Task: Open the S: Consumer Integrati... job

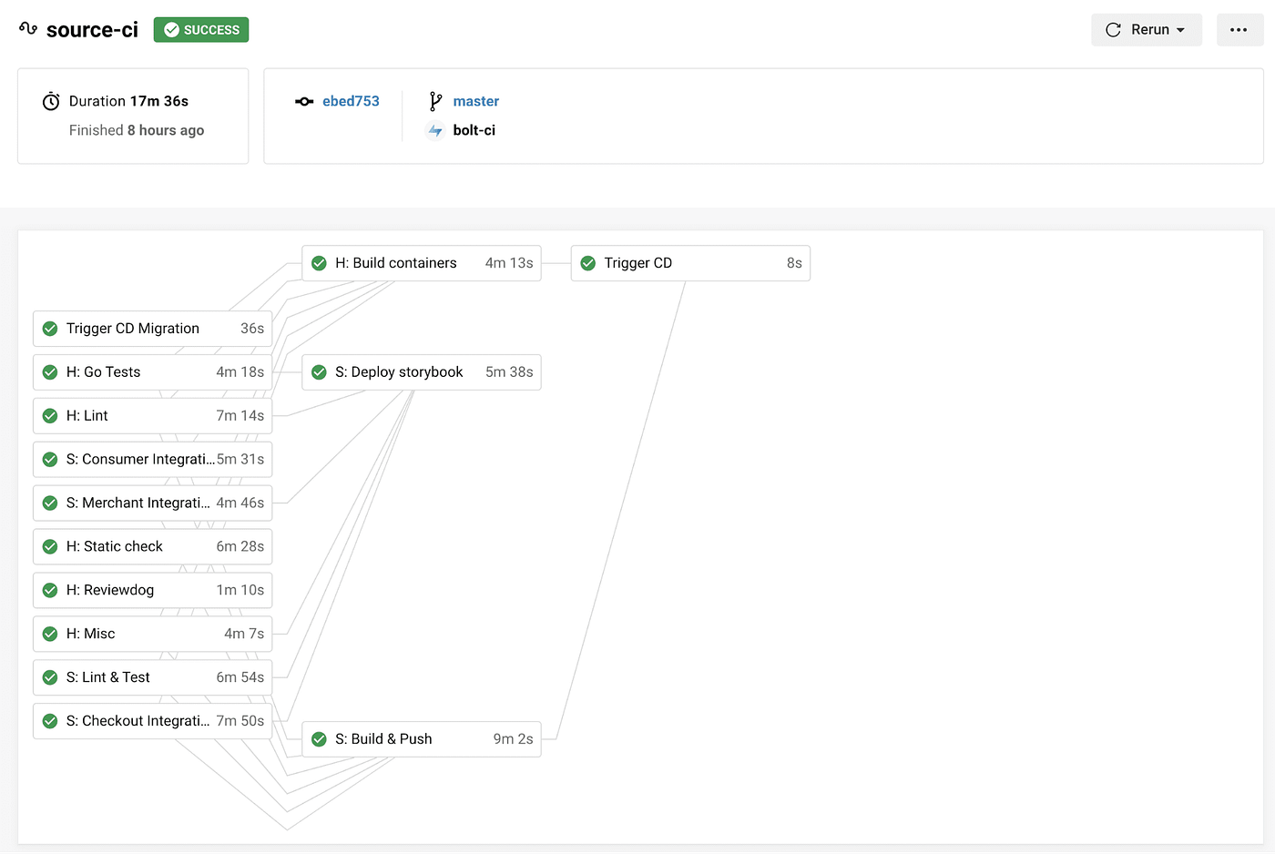Action: tap(152, 460)
